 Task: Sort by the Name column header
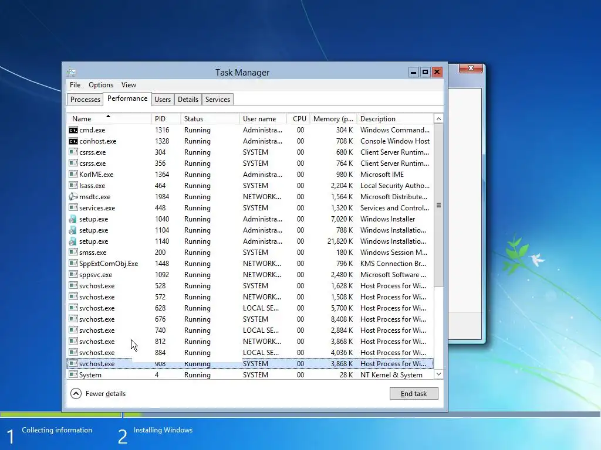coord(109,118)
